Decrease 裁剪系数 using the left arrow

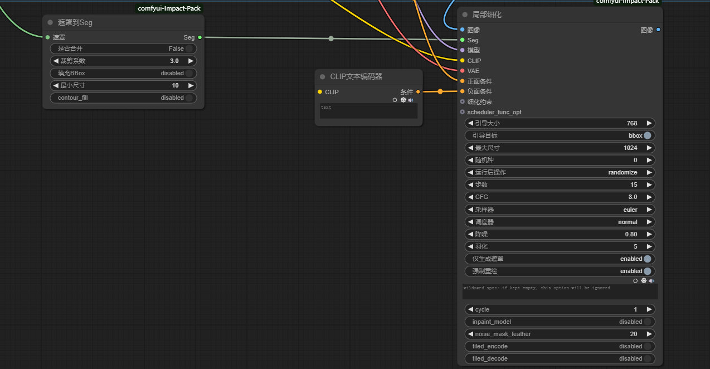point(55,61)
